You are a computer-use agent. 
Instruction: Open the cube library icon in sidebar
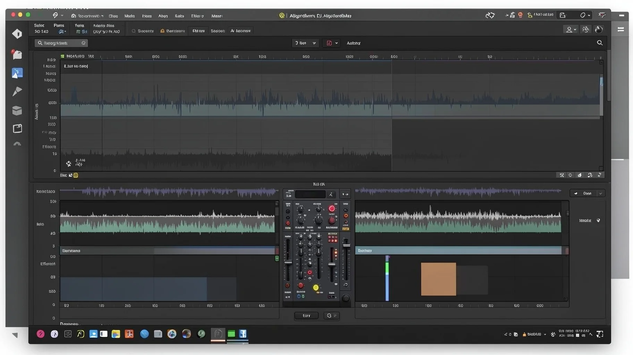pos(17,110)
